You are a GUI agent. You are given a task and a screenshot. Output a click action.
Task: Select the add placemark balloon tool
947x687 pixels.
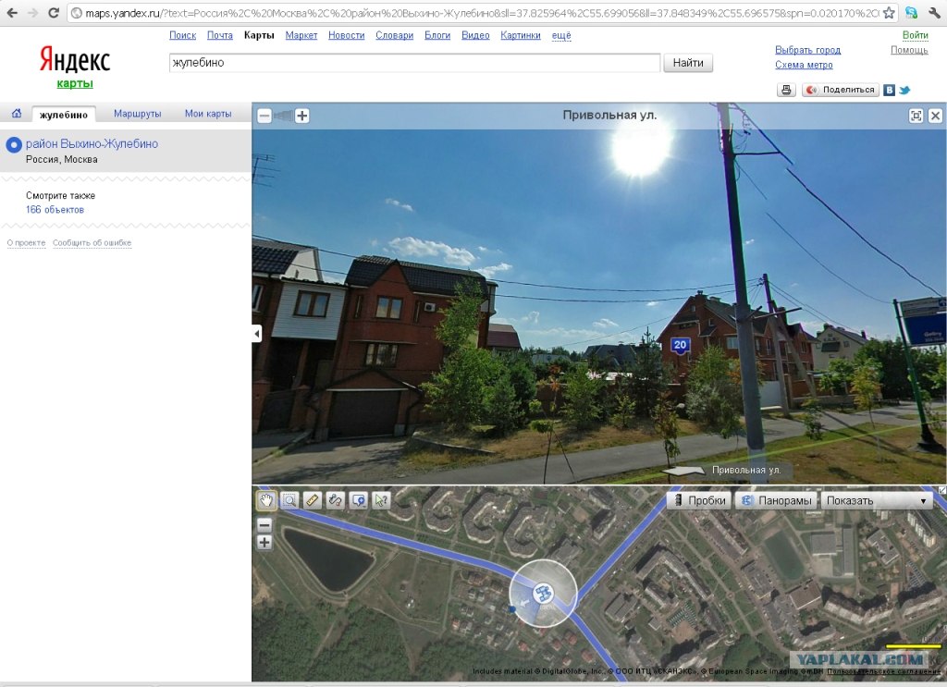(359, 500)
